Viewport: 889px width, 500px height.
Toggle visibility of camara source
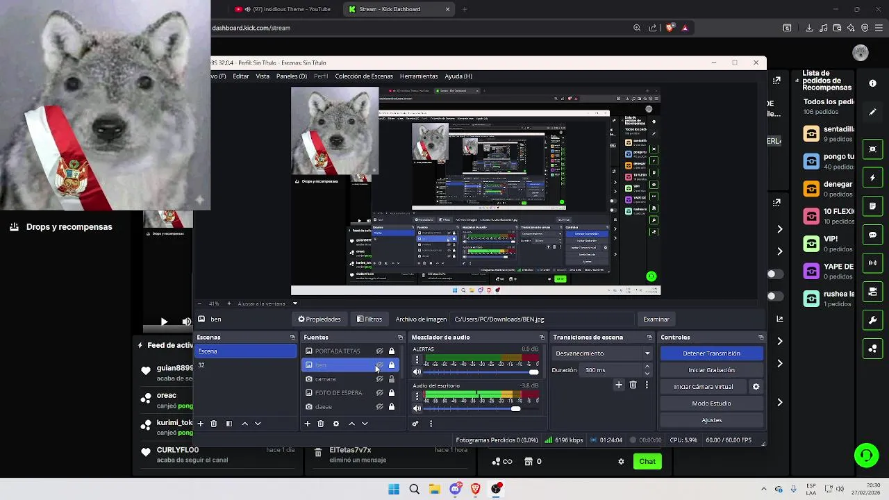(379, 379)
